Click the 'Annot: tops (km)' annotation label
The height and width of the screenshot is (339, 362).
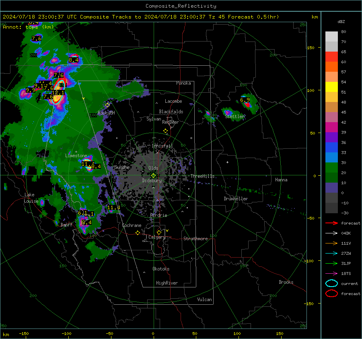tap(28, 27)
